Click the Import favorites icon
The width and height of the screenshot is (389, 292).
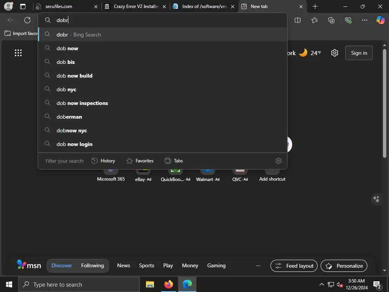[8, 33]
